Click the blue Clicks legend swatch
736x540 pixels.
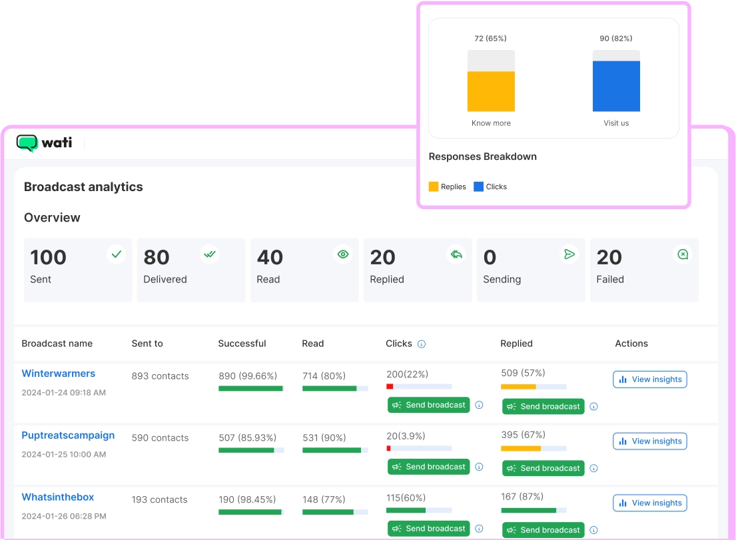[x=478, y=187]
